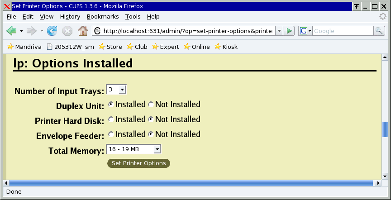Click the green Back arrow button

click(11, 31)
